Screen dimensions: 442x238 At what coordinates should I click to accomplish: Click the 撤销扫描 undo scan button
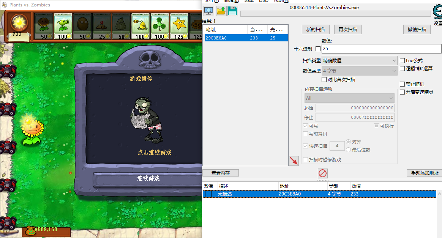417,29
